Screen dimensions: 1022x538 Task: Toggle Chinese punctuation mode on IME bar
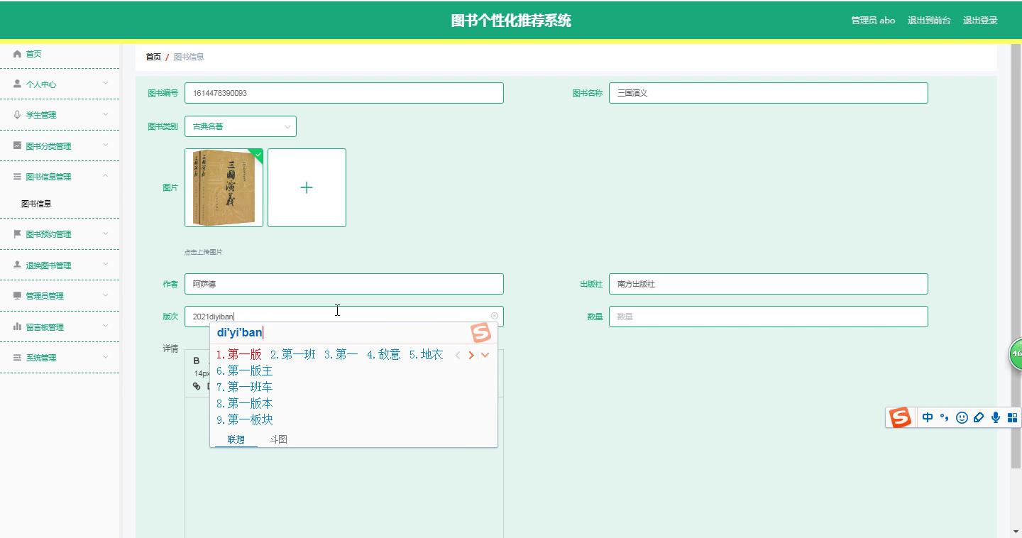click(x=945, y=417)
